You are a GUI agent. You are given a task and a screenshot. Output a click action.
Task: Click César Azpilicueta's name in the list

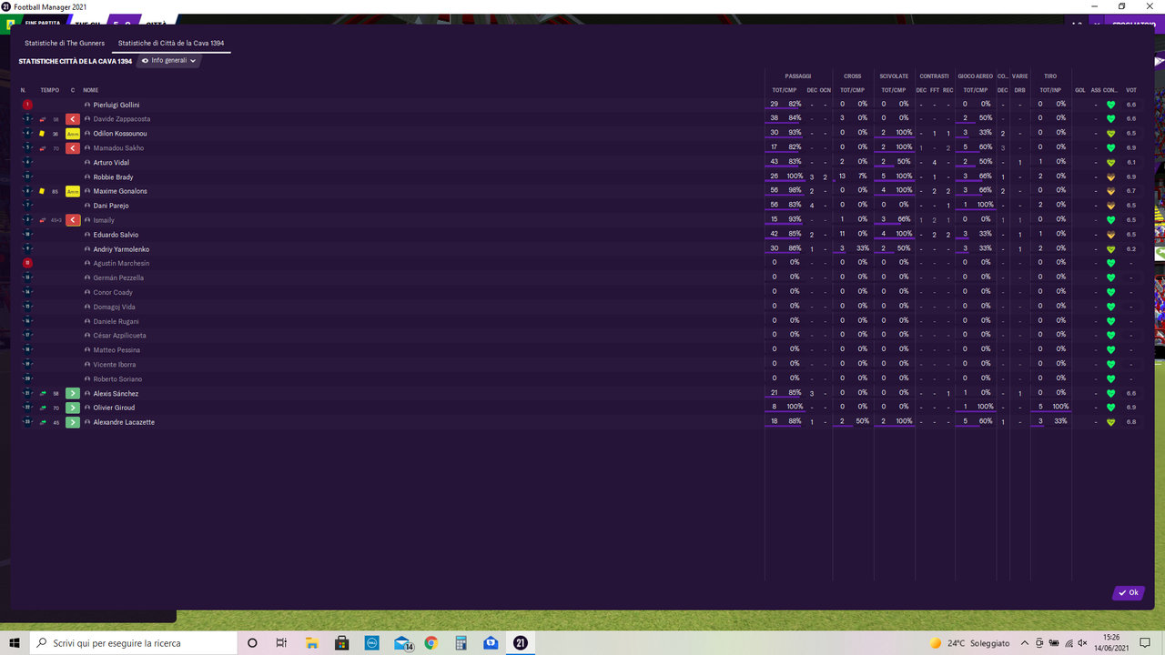(x=120, y=336)
